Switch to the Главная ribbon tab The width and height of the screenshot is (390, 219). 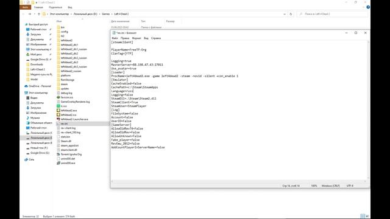click(38, 7)
